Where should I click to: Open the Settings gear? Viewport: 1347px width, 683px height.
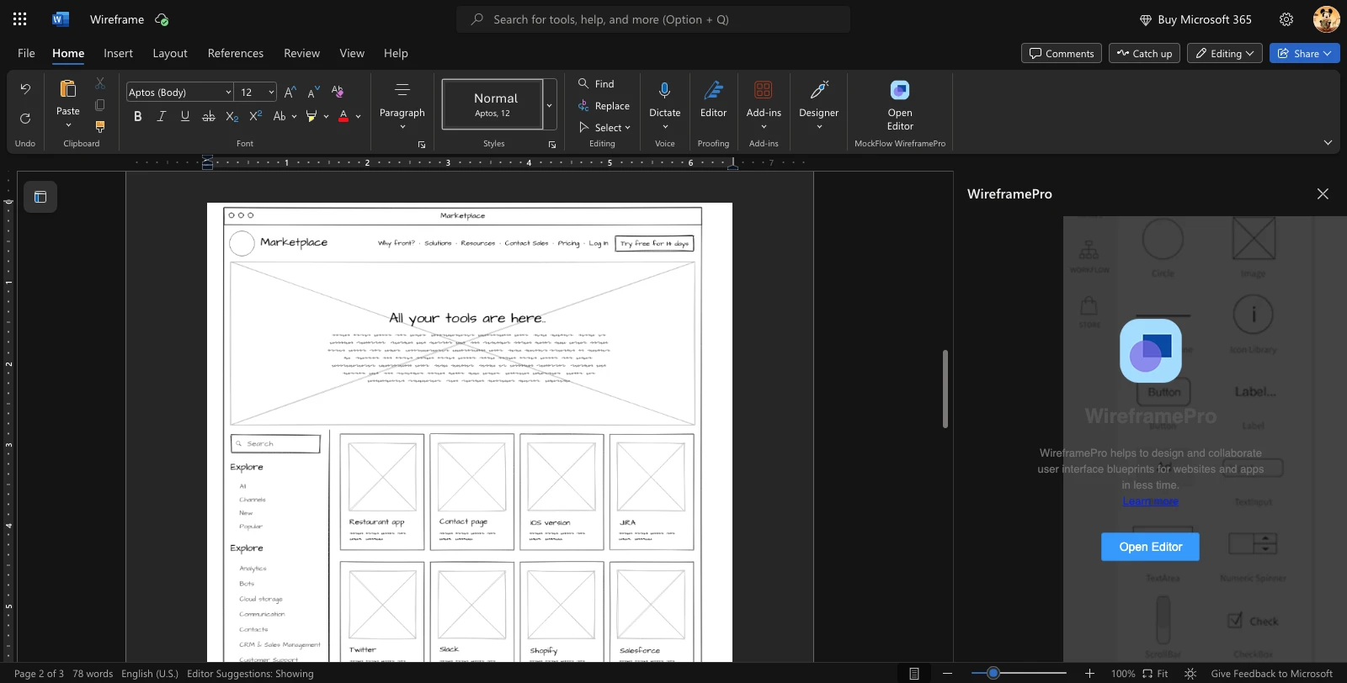1286,19
